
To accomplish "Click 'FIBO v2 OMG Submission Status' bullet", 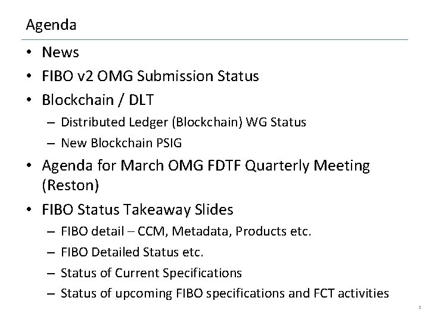I will [150, 76].
